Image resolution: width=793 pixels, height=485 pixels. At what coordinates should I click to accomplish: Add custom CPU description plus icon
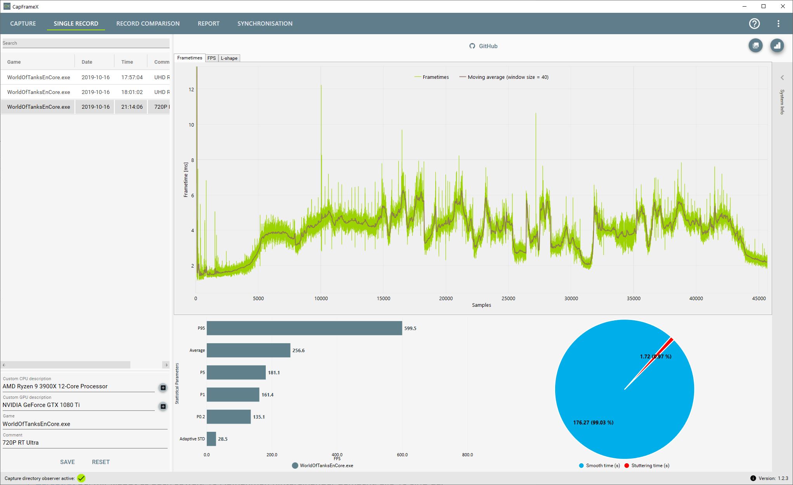(163, 388)
